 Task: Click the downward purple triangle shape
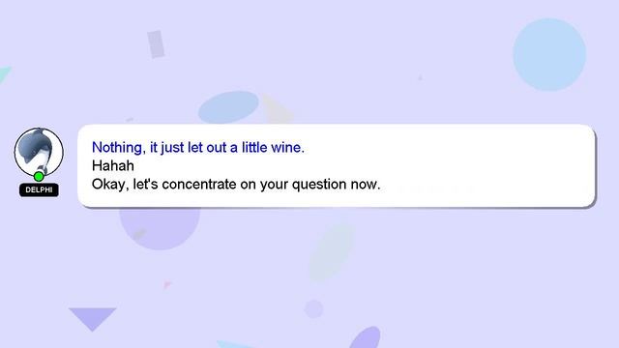[93, 319]
